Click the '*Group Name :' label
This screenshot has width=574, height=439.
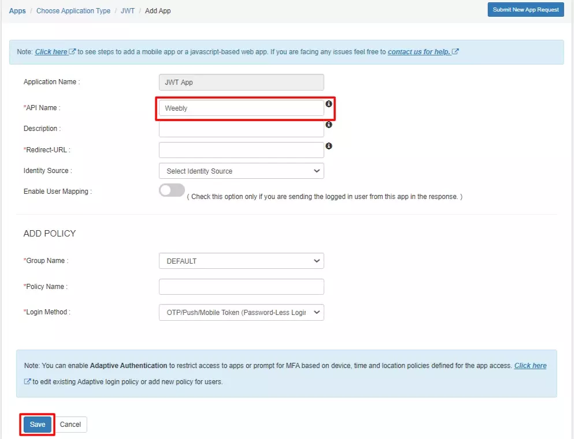[46, 260]
